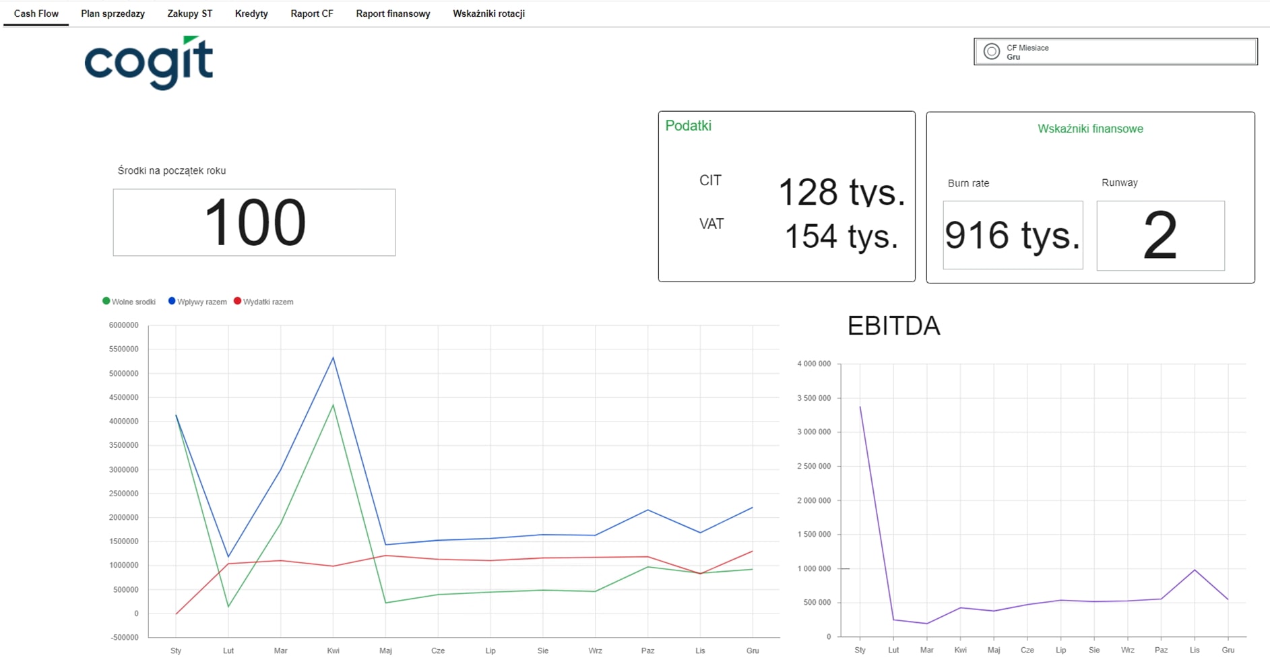
Task: Click the EBITDA chart title
Action: [893, 326]
